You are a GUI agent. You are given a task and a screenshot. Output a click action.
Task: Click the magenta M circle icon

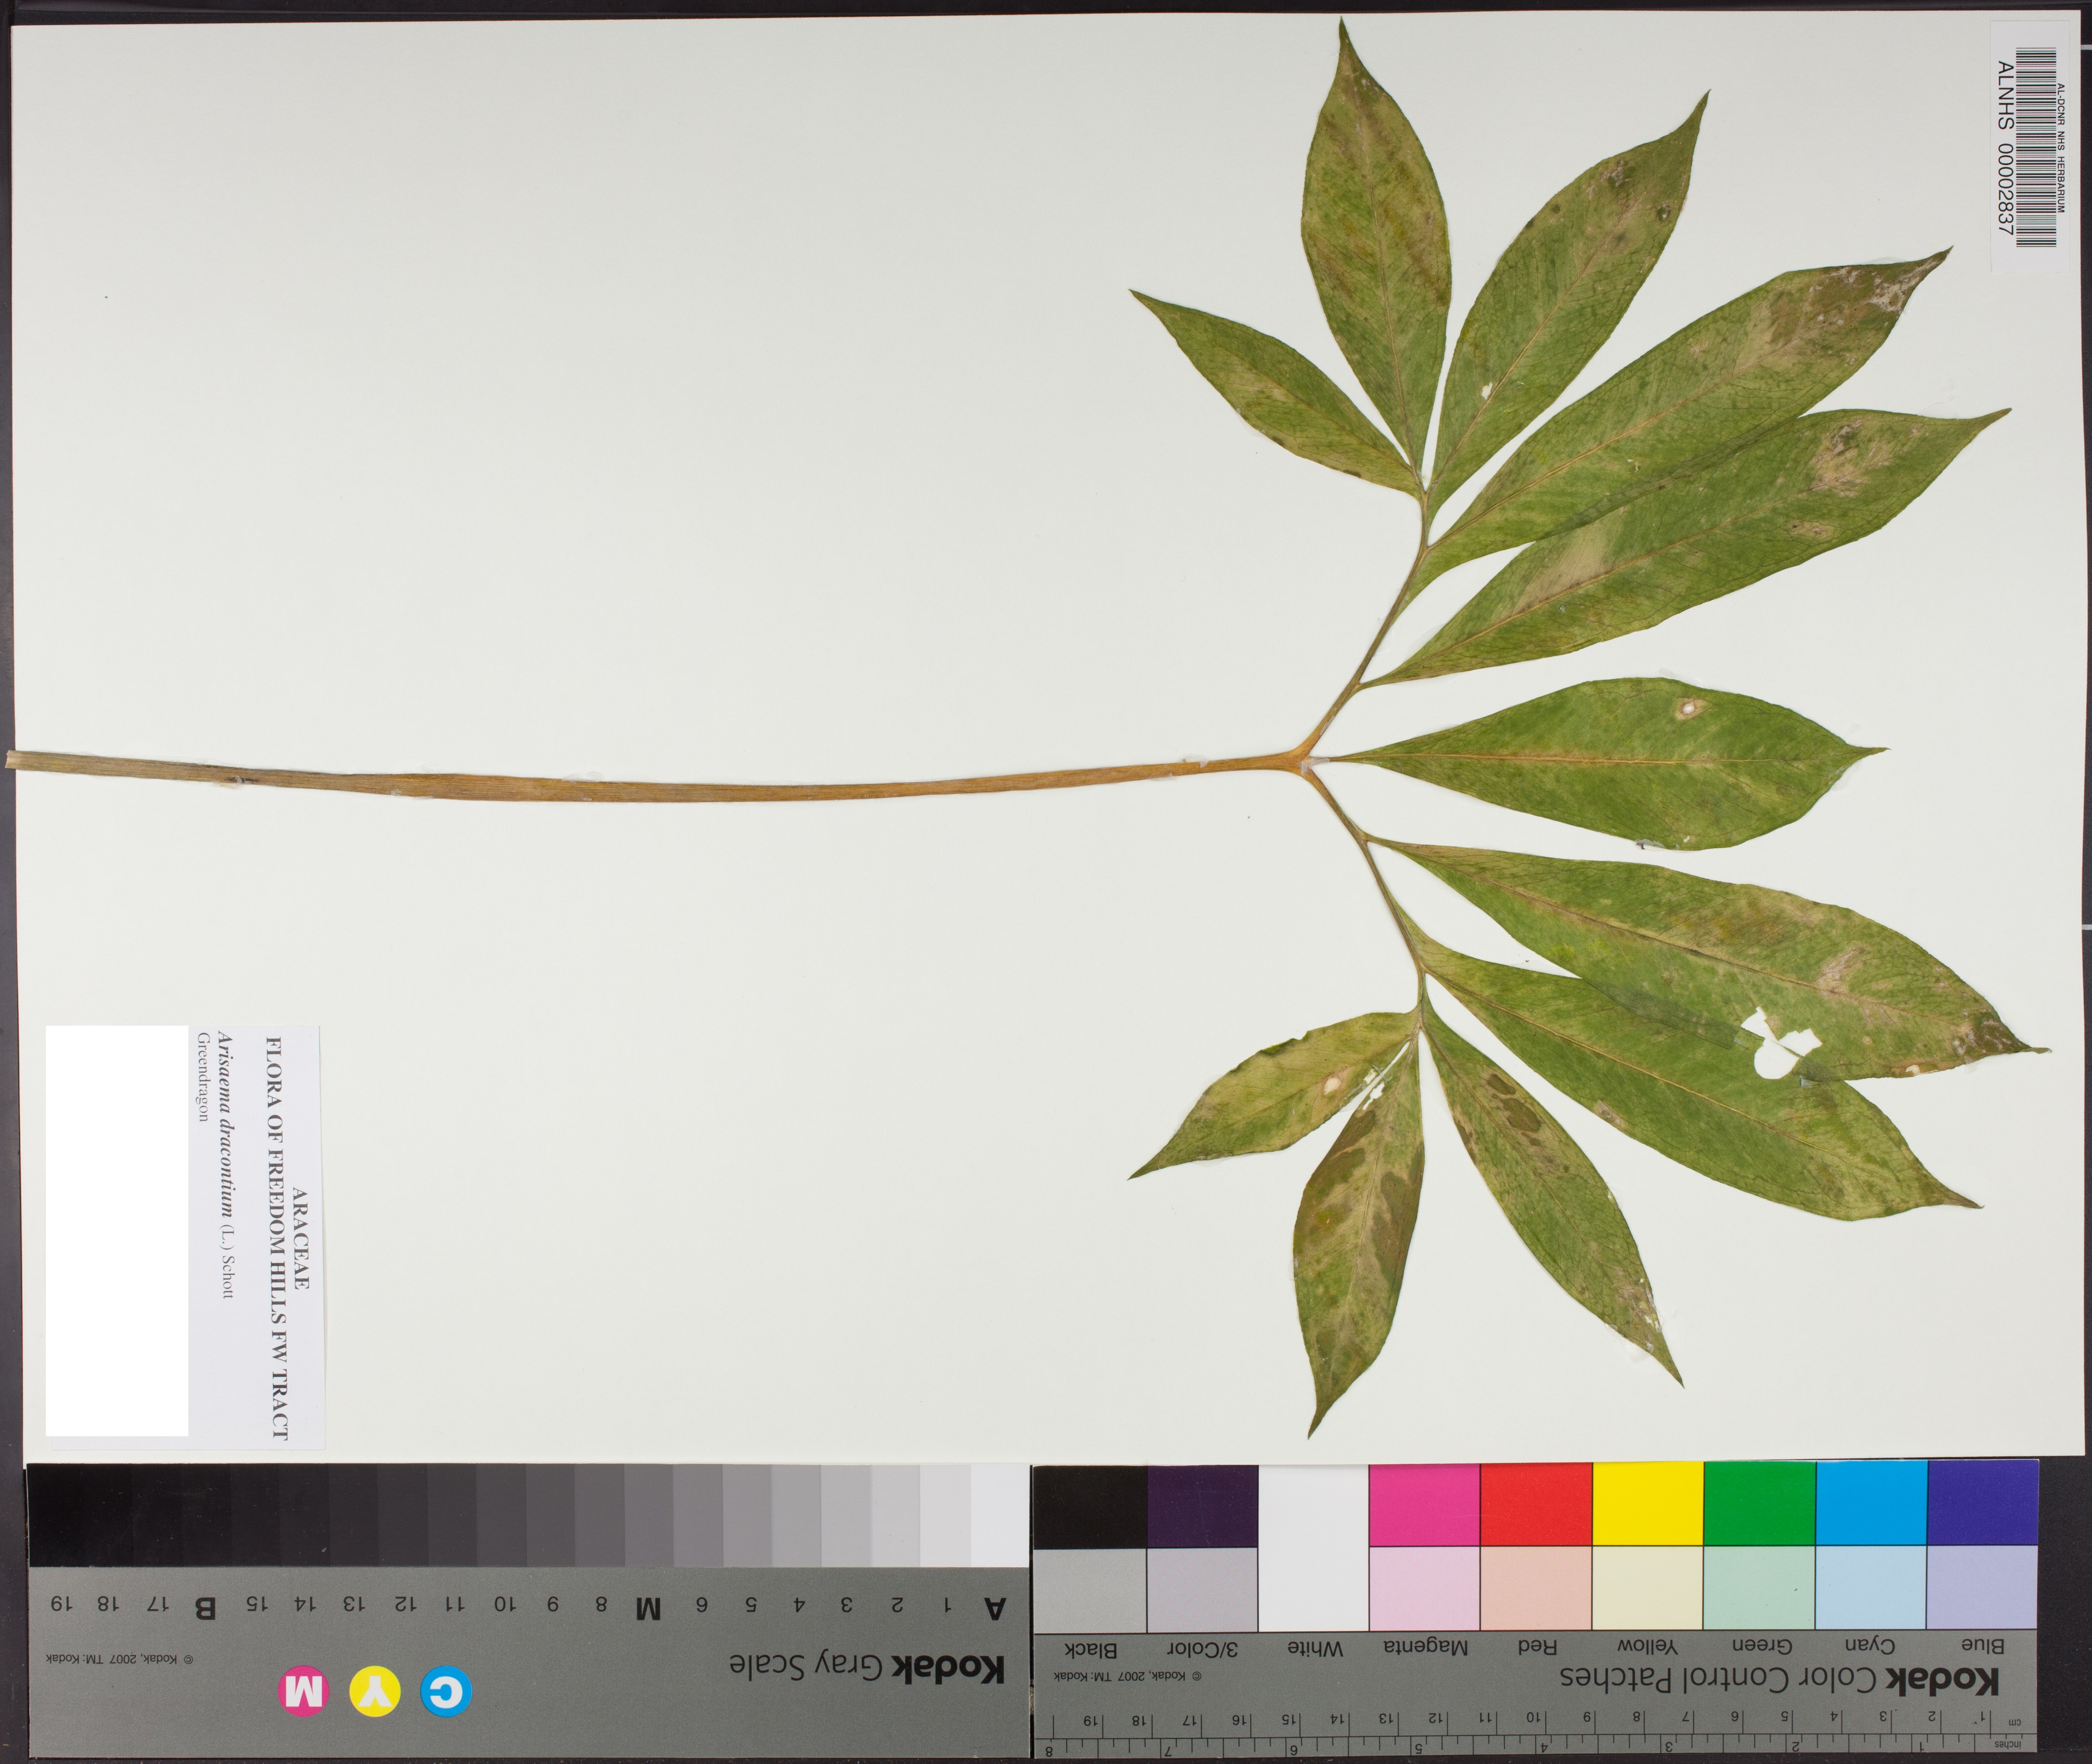[304, 1693]
